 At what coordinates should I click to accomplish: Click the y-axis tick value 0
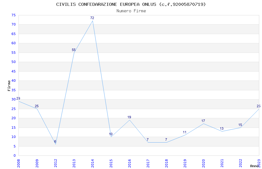(15, 156)
